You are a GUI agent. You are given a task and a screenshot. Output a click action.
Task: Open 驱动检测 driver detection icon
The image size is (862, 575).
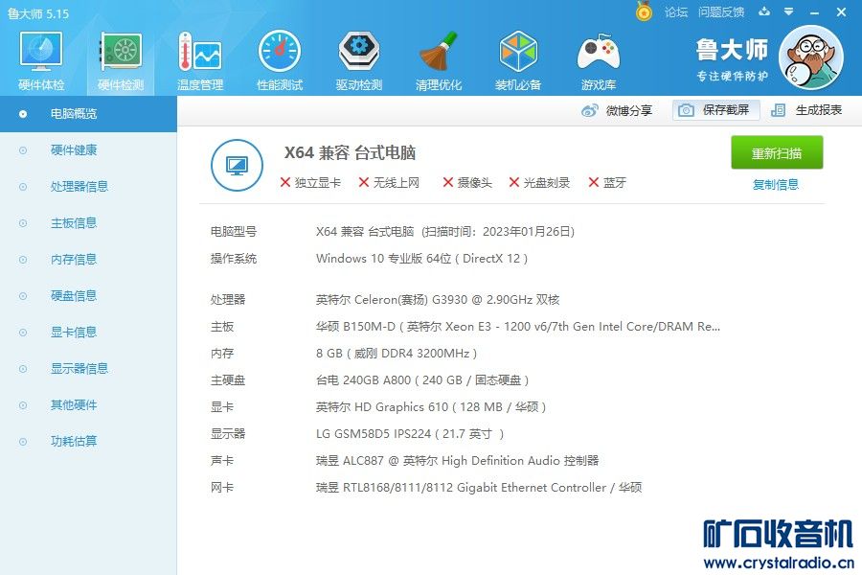pyautogui.click(x=359, y=60)
